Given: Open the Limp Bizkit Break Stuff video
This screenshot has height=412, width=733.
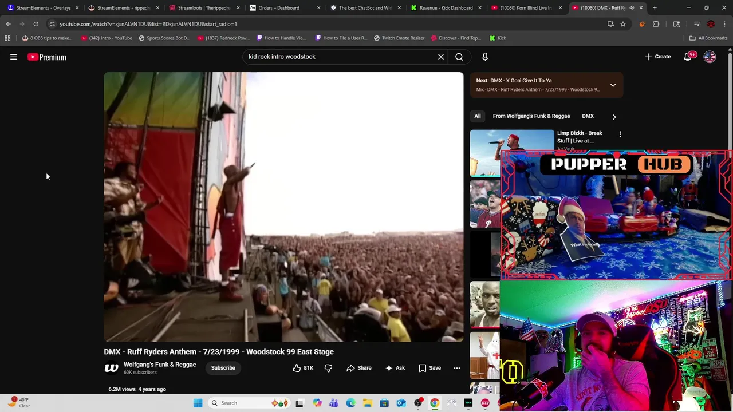Looking at the screenshot, I should click(580, 137).
